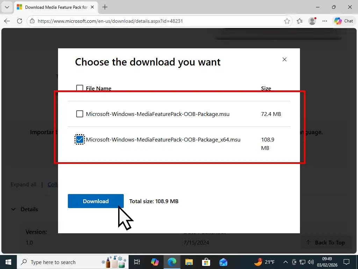Open a new browser tab
Screen dimensions: 358x269
105,7
